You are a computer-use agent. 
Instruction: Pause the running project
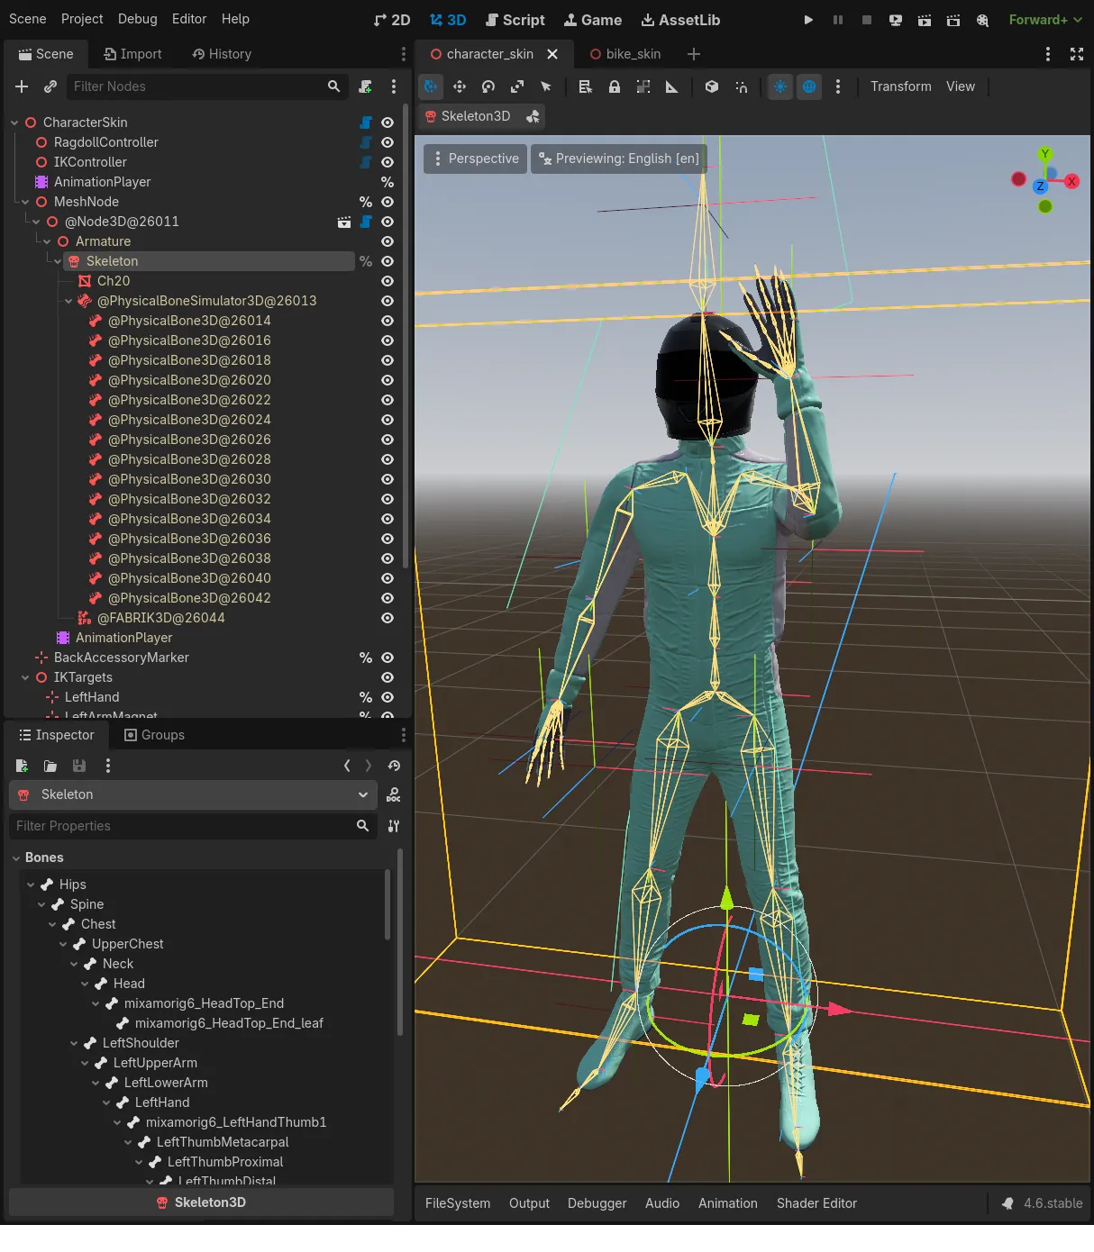coord(838,20)
